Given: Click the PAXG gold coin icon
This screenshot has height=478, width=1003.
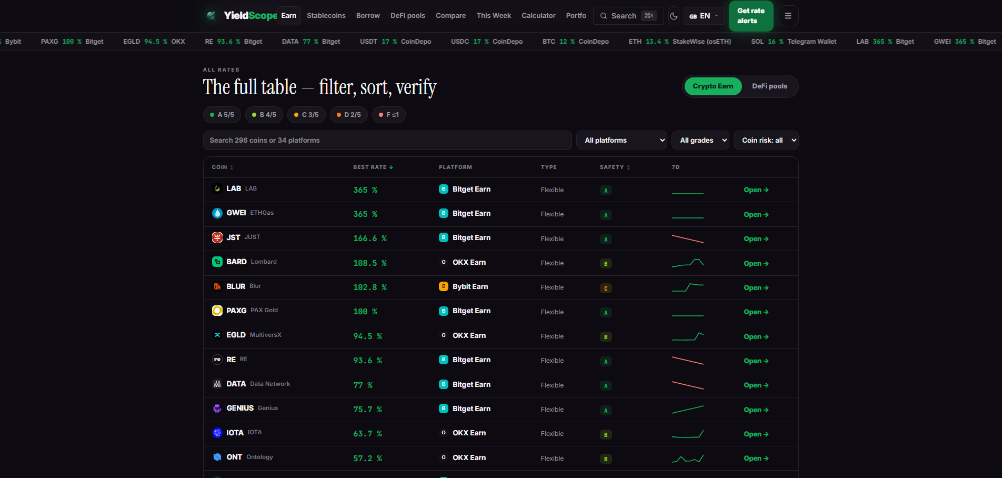Looking at the screenshot, I should coord(217,311).
